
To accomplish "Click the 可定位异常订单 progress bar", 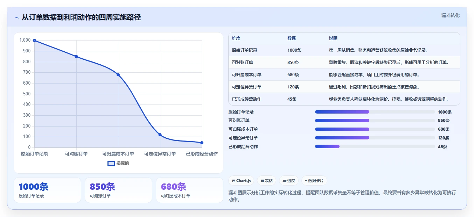I will (375, 138).
